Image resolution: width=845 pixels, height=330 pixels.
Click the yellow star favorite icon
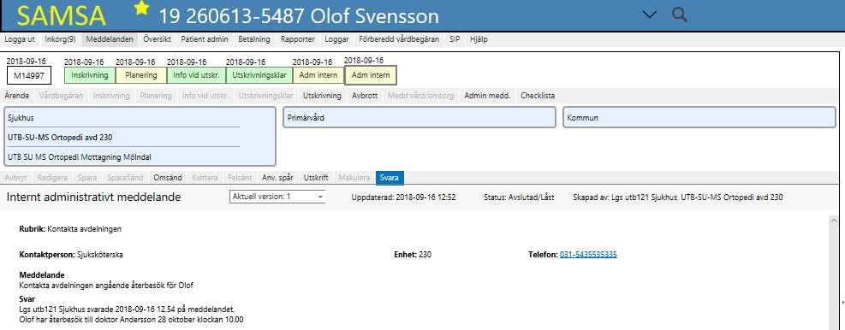tap(142, 8)
